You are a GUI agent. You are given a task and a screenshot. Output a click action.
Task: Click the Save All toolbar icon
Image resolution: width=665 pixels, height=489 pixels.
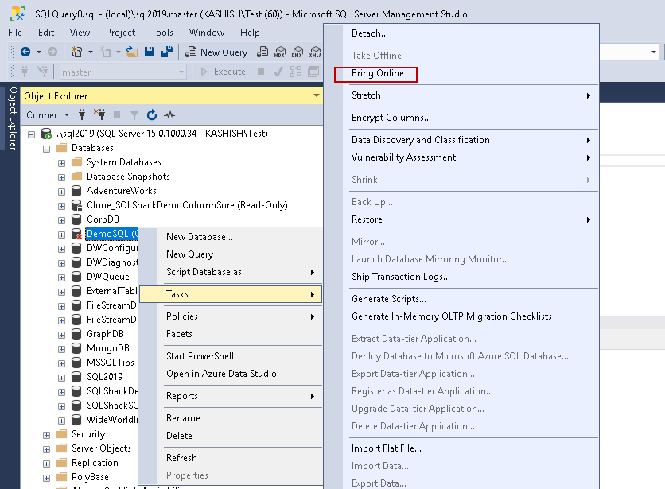(167, 52)
